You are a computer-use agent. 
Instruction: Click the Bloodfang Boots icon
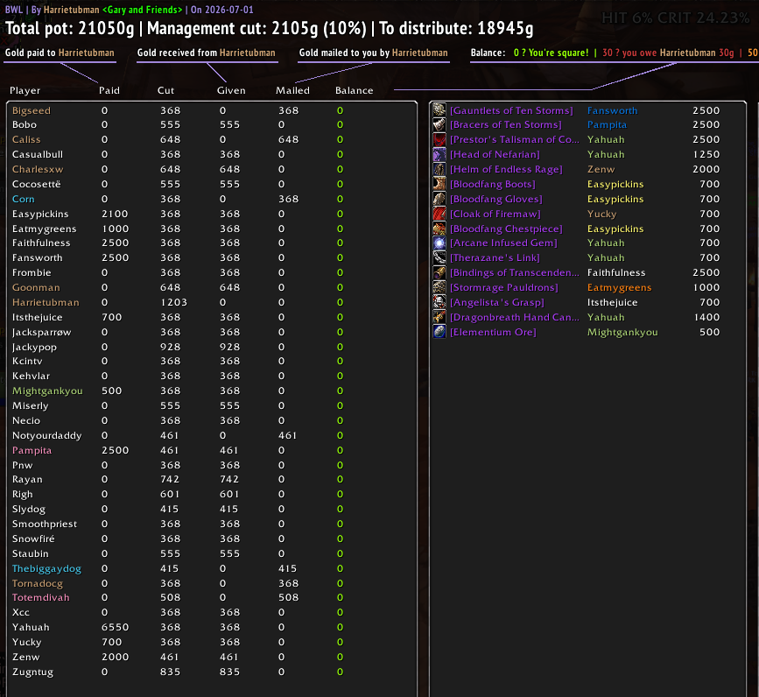click(439, 184)
